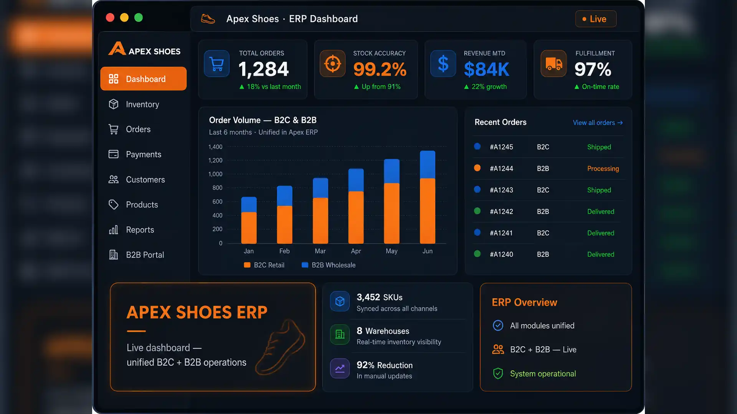Click the green status dot for #A1242
This screenshot has height=414, width=737.
[x=477, y=211]
